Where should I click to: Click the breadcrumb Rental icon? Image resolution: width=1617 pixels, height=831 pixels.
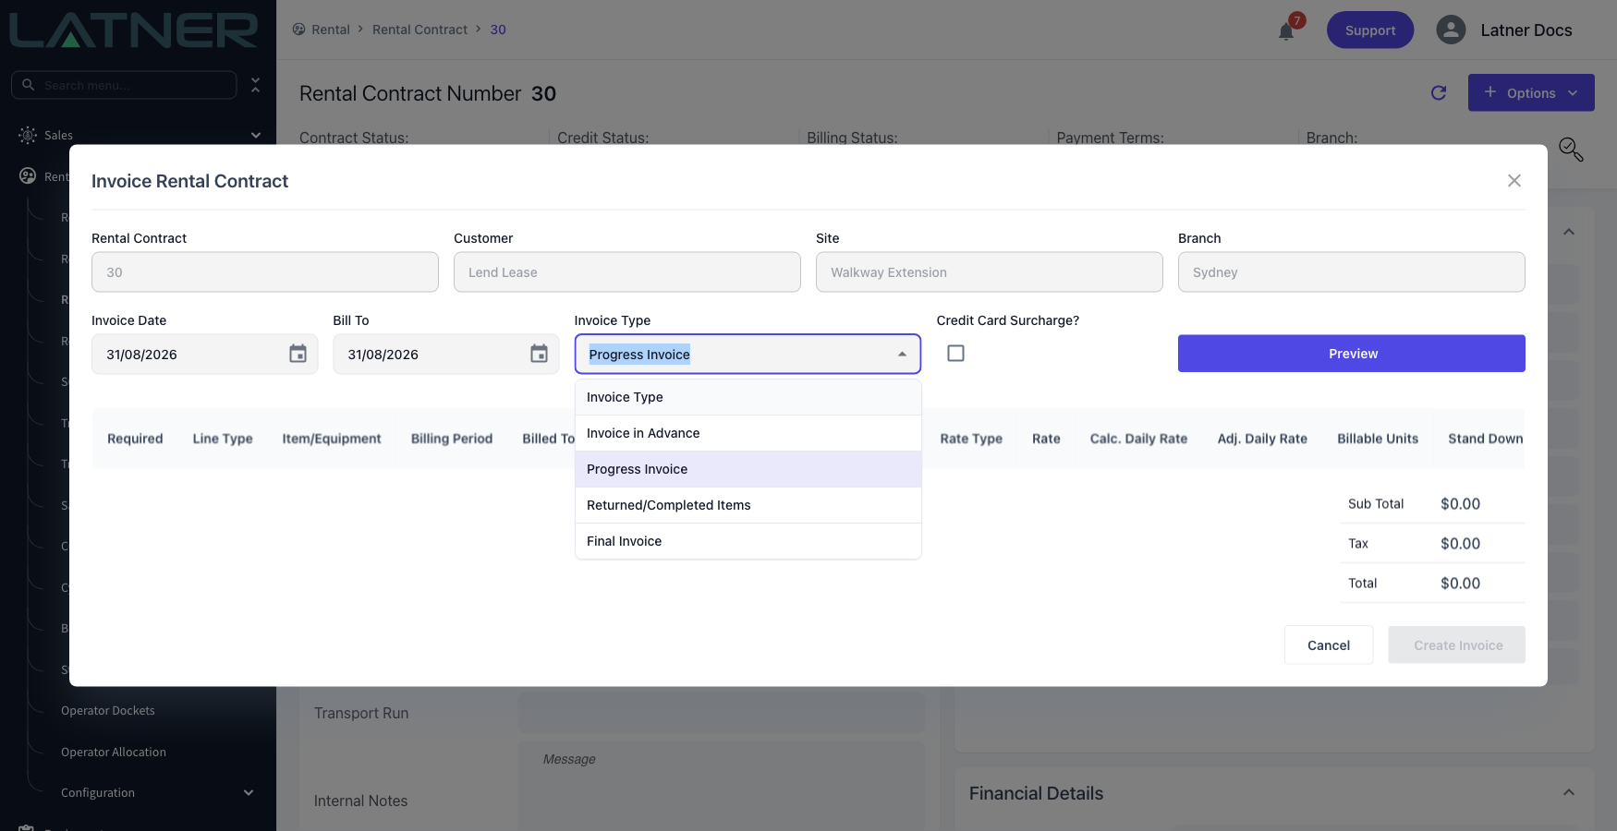(298, 30)
